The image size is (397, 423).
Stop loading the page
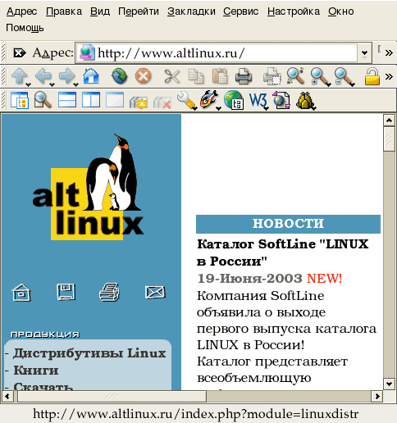(143, 76)
